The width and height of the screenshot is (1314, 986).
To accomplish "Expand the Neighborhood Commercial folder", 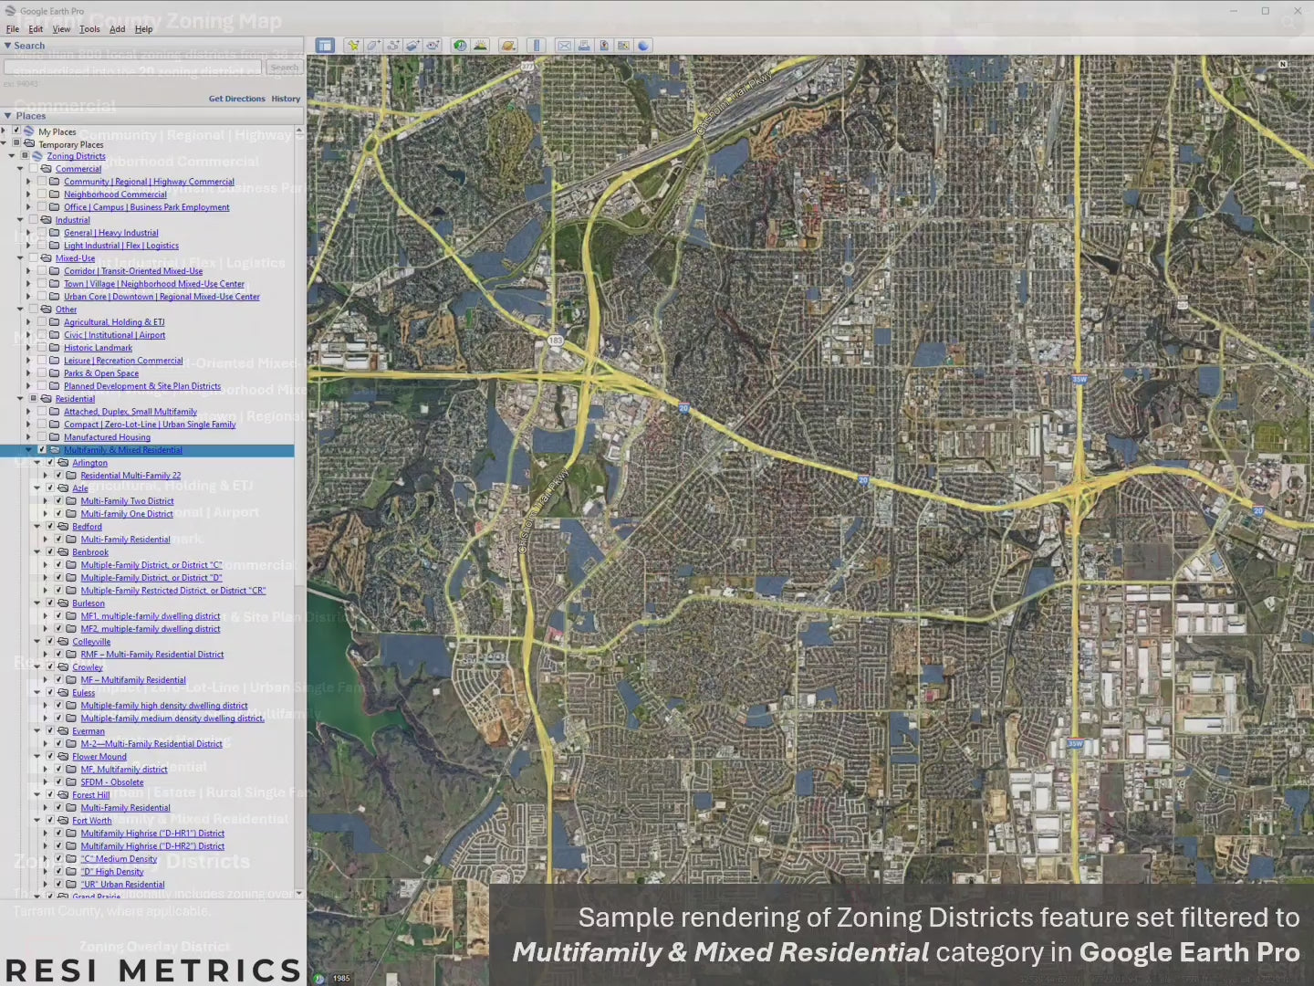I will tap(28, 194).
